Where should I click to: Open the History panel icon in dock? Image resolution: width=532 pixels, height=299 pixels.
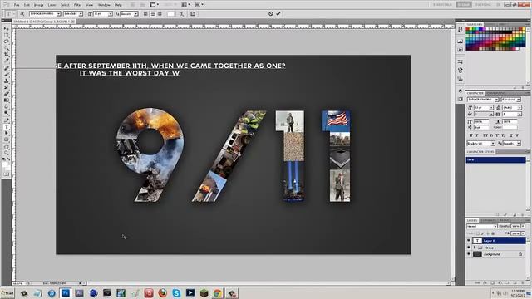click(460, 30)
